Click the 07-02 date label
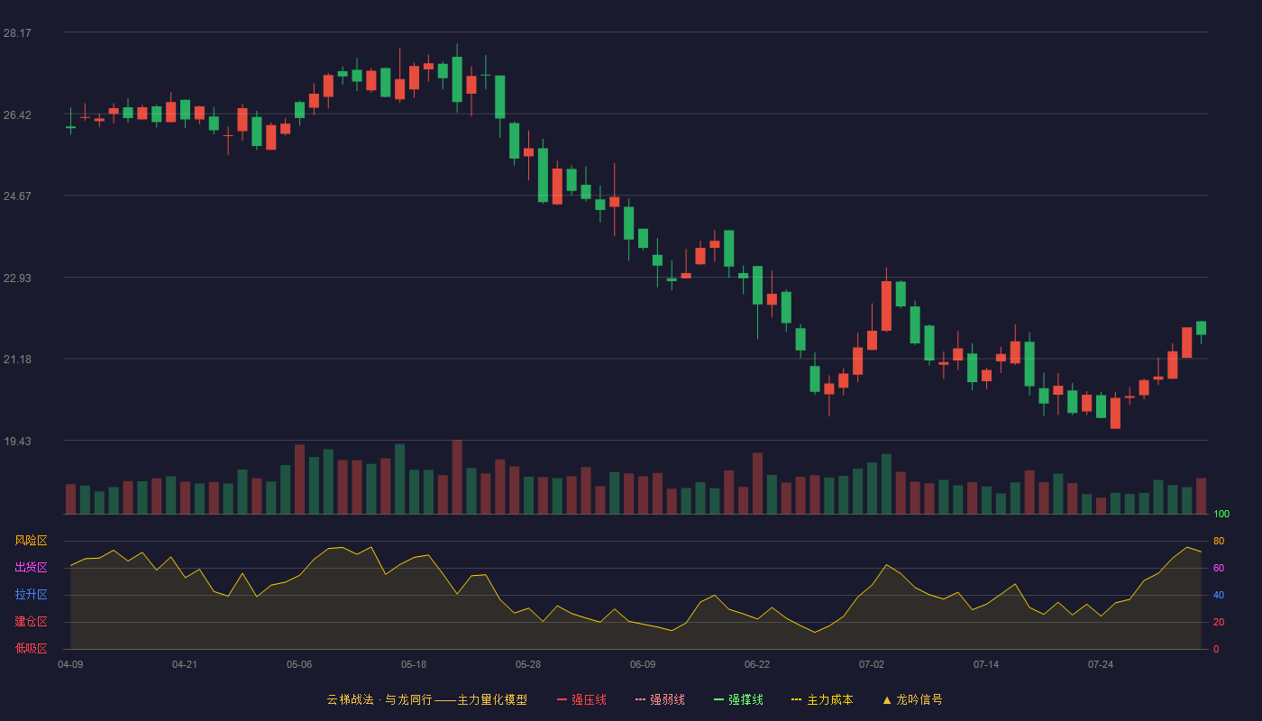Screen dimensions: 1262x721 [x=872, y=664]
